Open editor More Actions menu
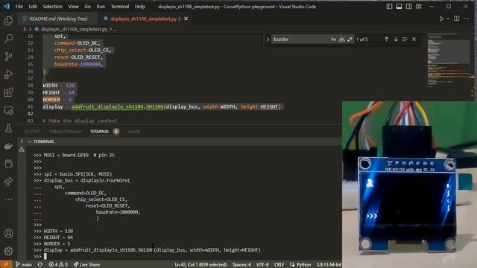This screenshot has width=477, height=268. pyautogui.click(x=467, y=19)
